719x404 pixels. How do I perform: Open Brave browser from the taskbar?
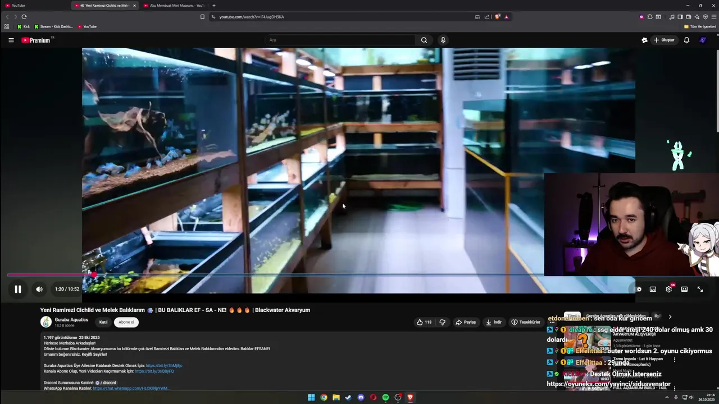(410, 397)
